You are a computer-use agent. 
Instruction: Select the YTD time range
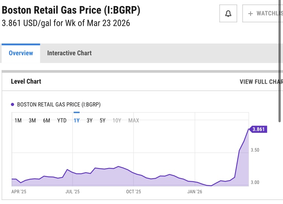point(62,120)
